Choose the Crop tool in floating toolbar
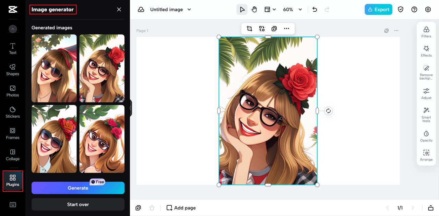The height and width of the screenshot is (216, 439). 249,29
